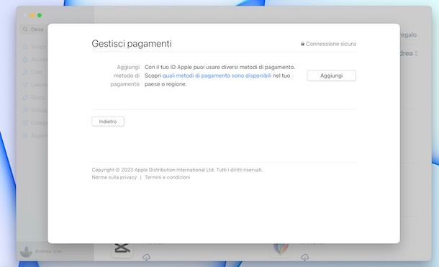Click the Copyright 2023 Apple Distribution text
The width and height of the screenshot is (439, 267).
click(x=177, y=170)
